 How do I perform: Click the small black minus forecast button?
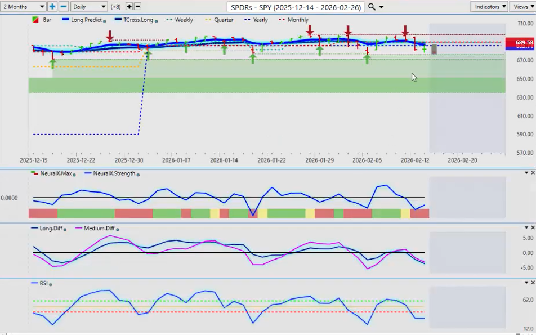coord(138,7)
